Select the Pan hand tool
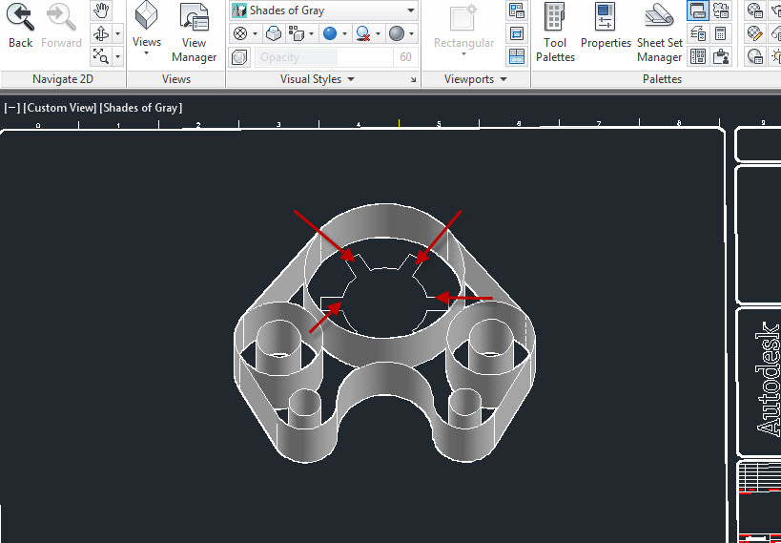 (101, 10)
